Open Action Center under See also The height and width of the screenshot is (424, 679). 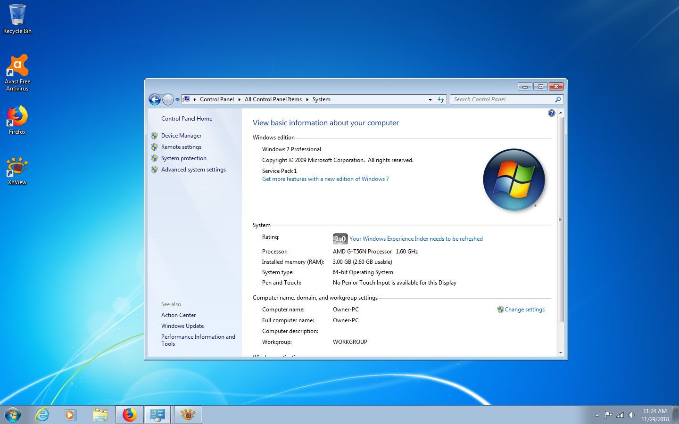click(x=178, y=315)
